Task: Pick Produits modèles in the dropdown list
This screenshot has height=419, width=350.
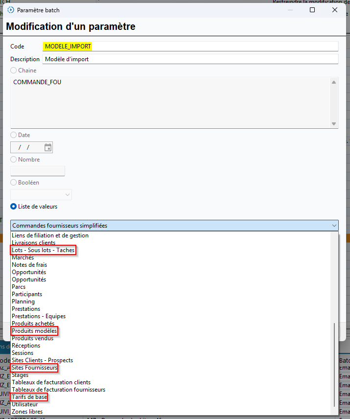Action: pyautogui.click(x=34, y=331)
